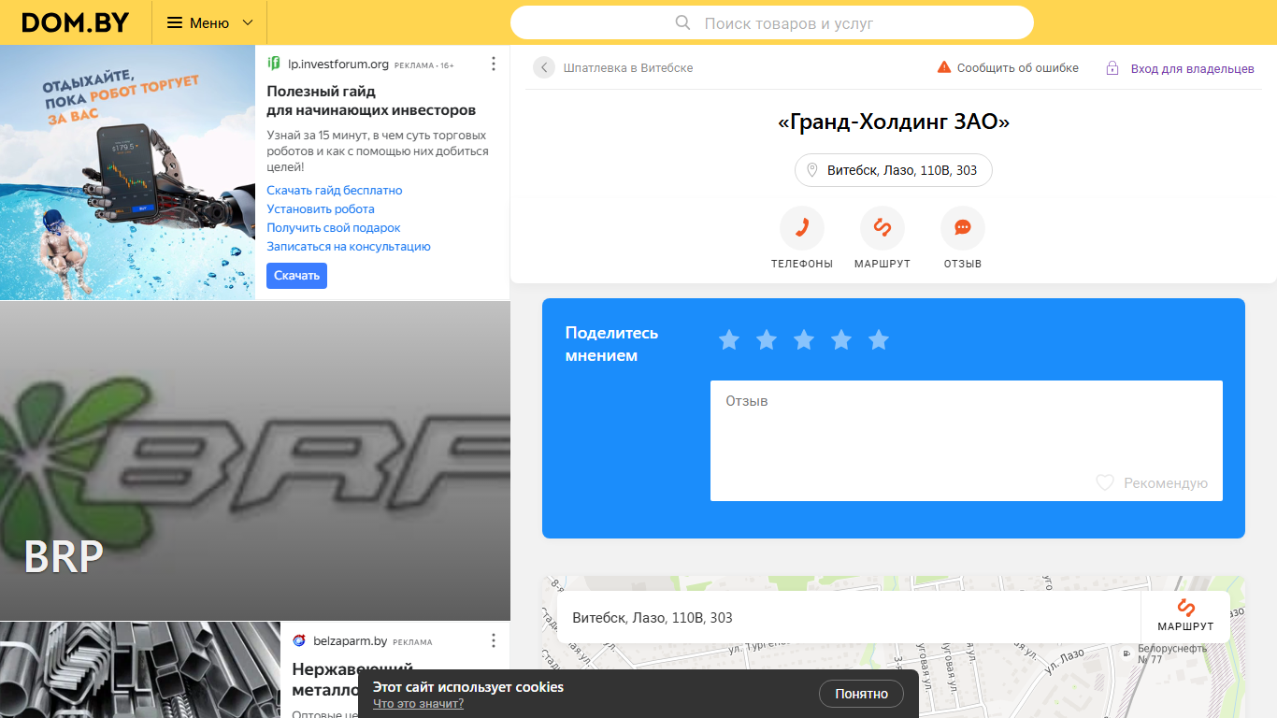Open the belzaparm ad options three-dot menu
The height and width of the screenshot is (718, 1277).
tap(494, 640)
